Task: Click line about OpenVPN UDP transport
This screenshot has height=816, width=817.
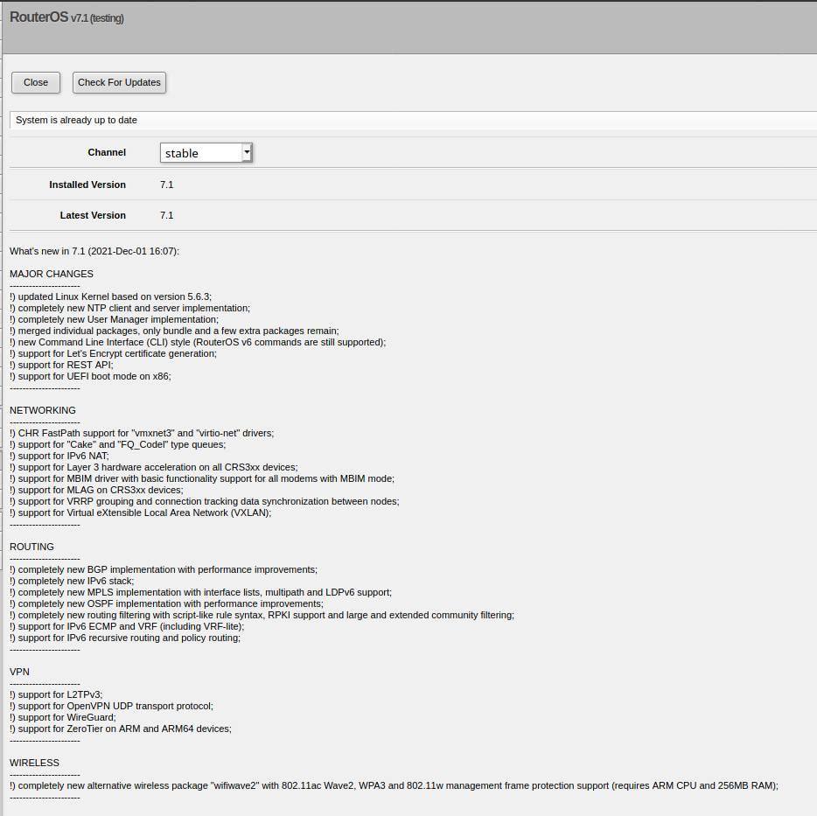Action: point(111,706)
